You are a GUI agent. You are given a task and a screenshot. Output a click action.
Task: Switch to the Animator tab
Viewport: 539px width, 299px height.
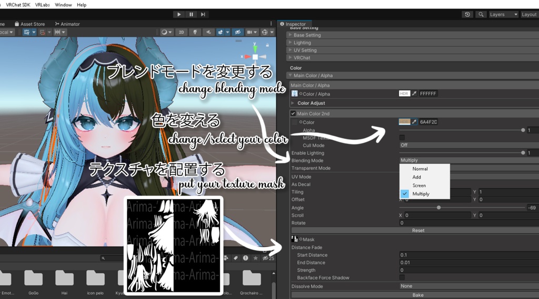tap(67, 24)
